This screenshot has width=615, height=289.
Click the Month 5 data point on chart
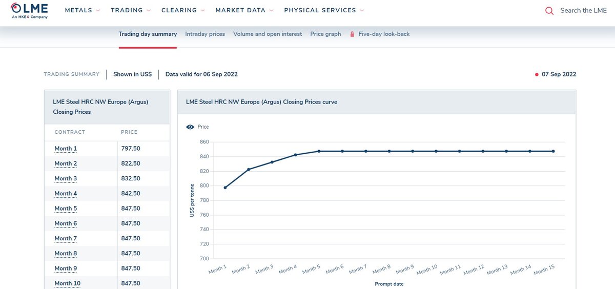click(319, 151)
